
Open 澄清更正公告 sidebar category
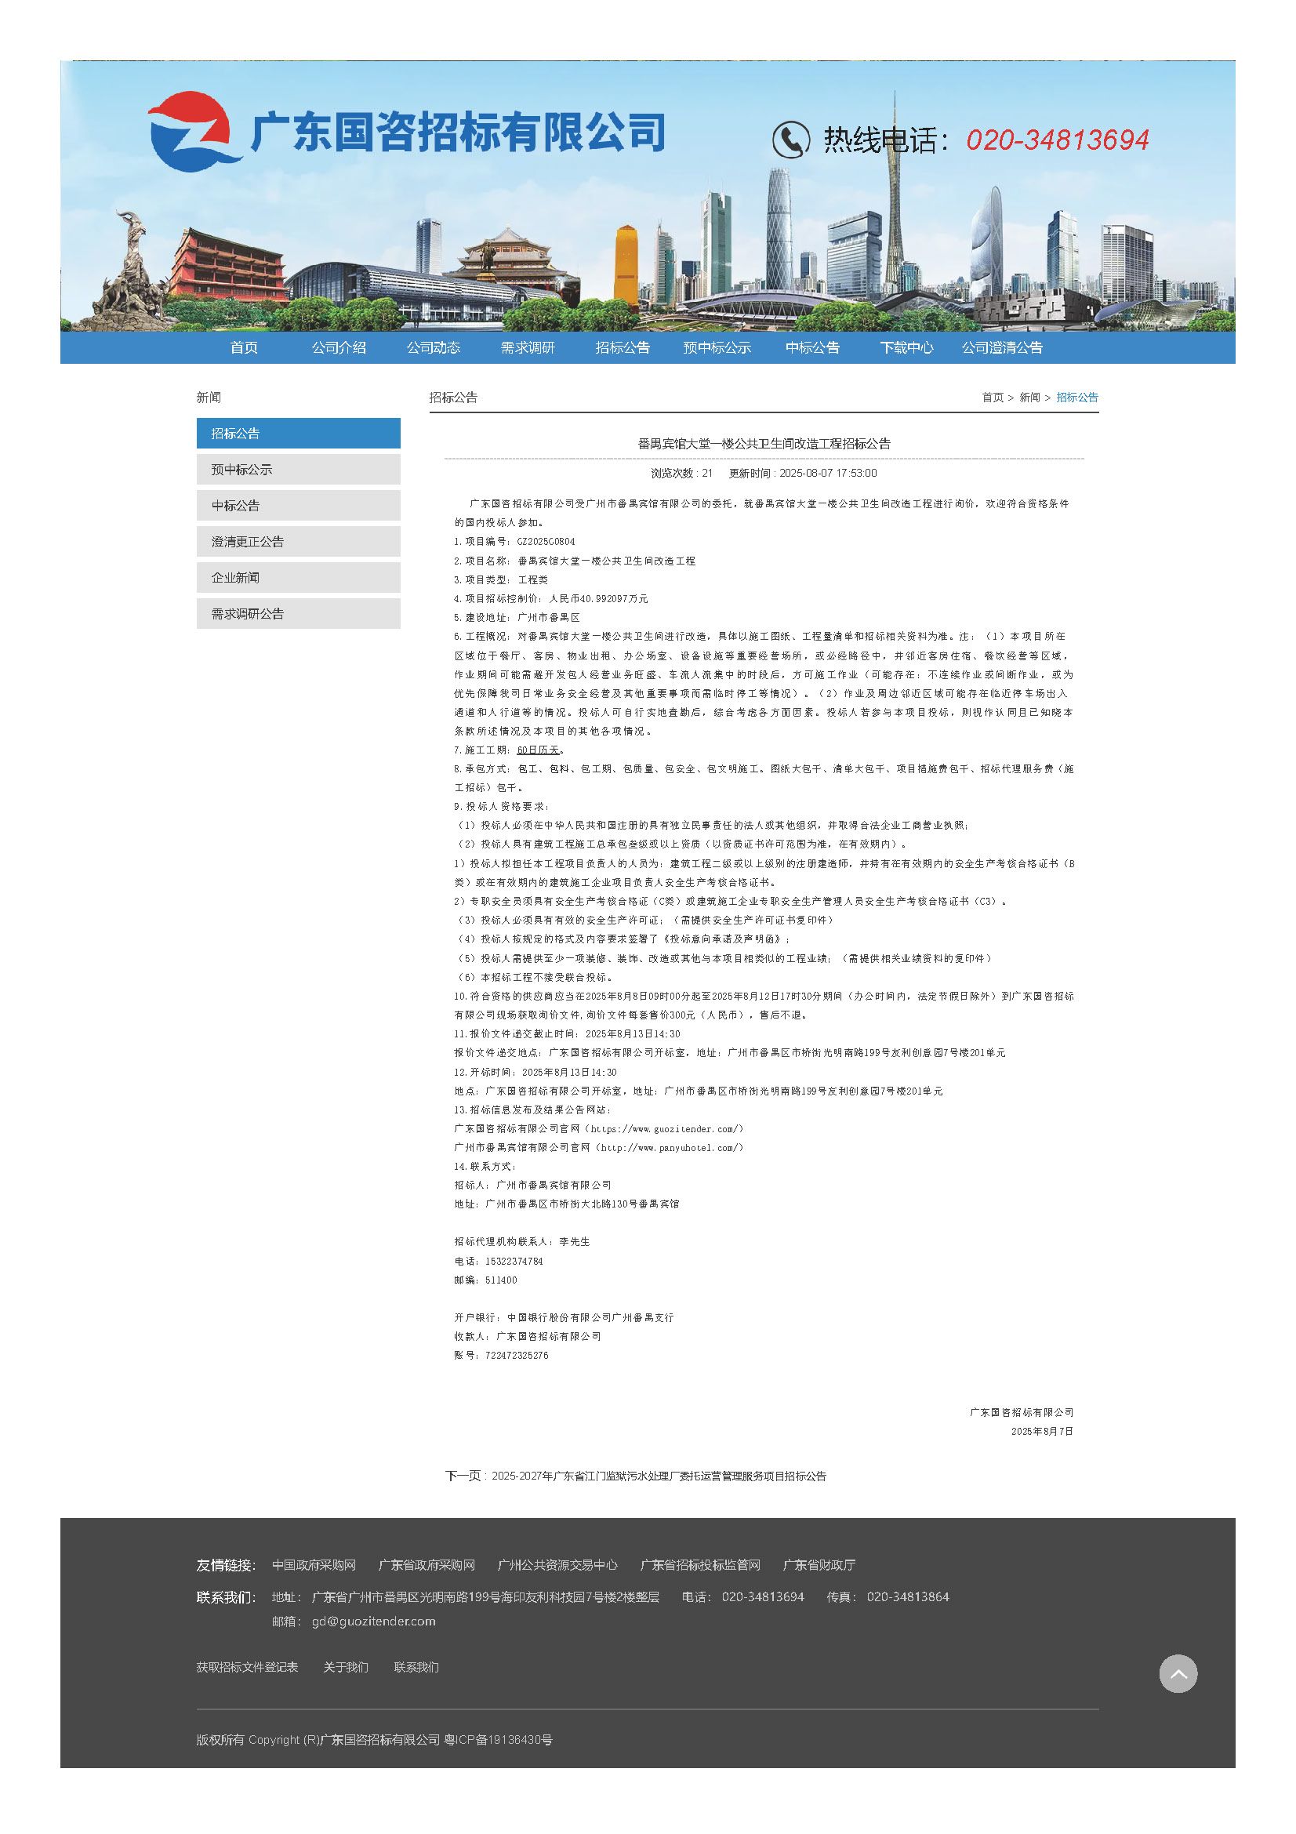[298, 542]
